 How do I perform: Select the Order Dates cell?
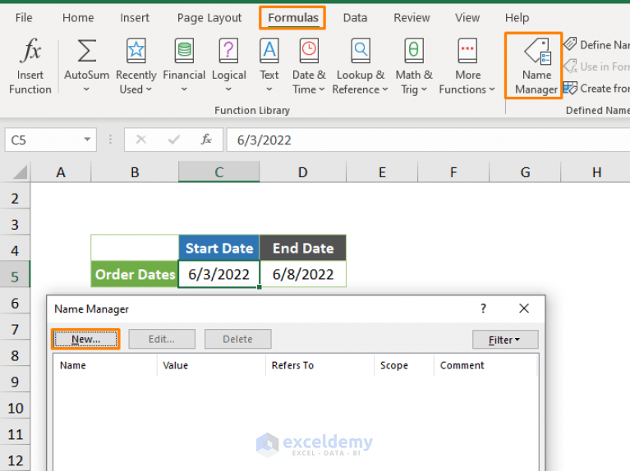click(135, 274)
